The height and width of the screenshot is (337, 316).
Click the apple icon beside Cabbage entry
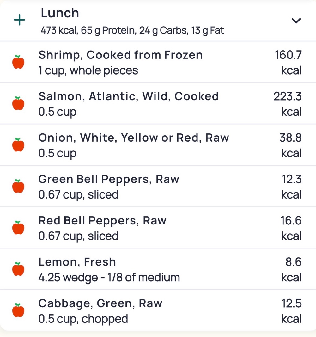click(x=18, y=310)
